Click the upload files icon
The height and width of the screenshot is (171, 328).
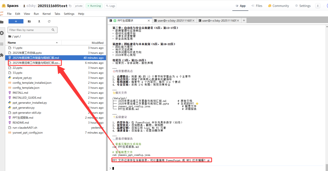(39, 21)
